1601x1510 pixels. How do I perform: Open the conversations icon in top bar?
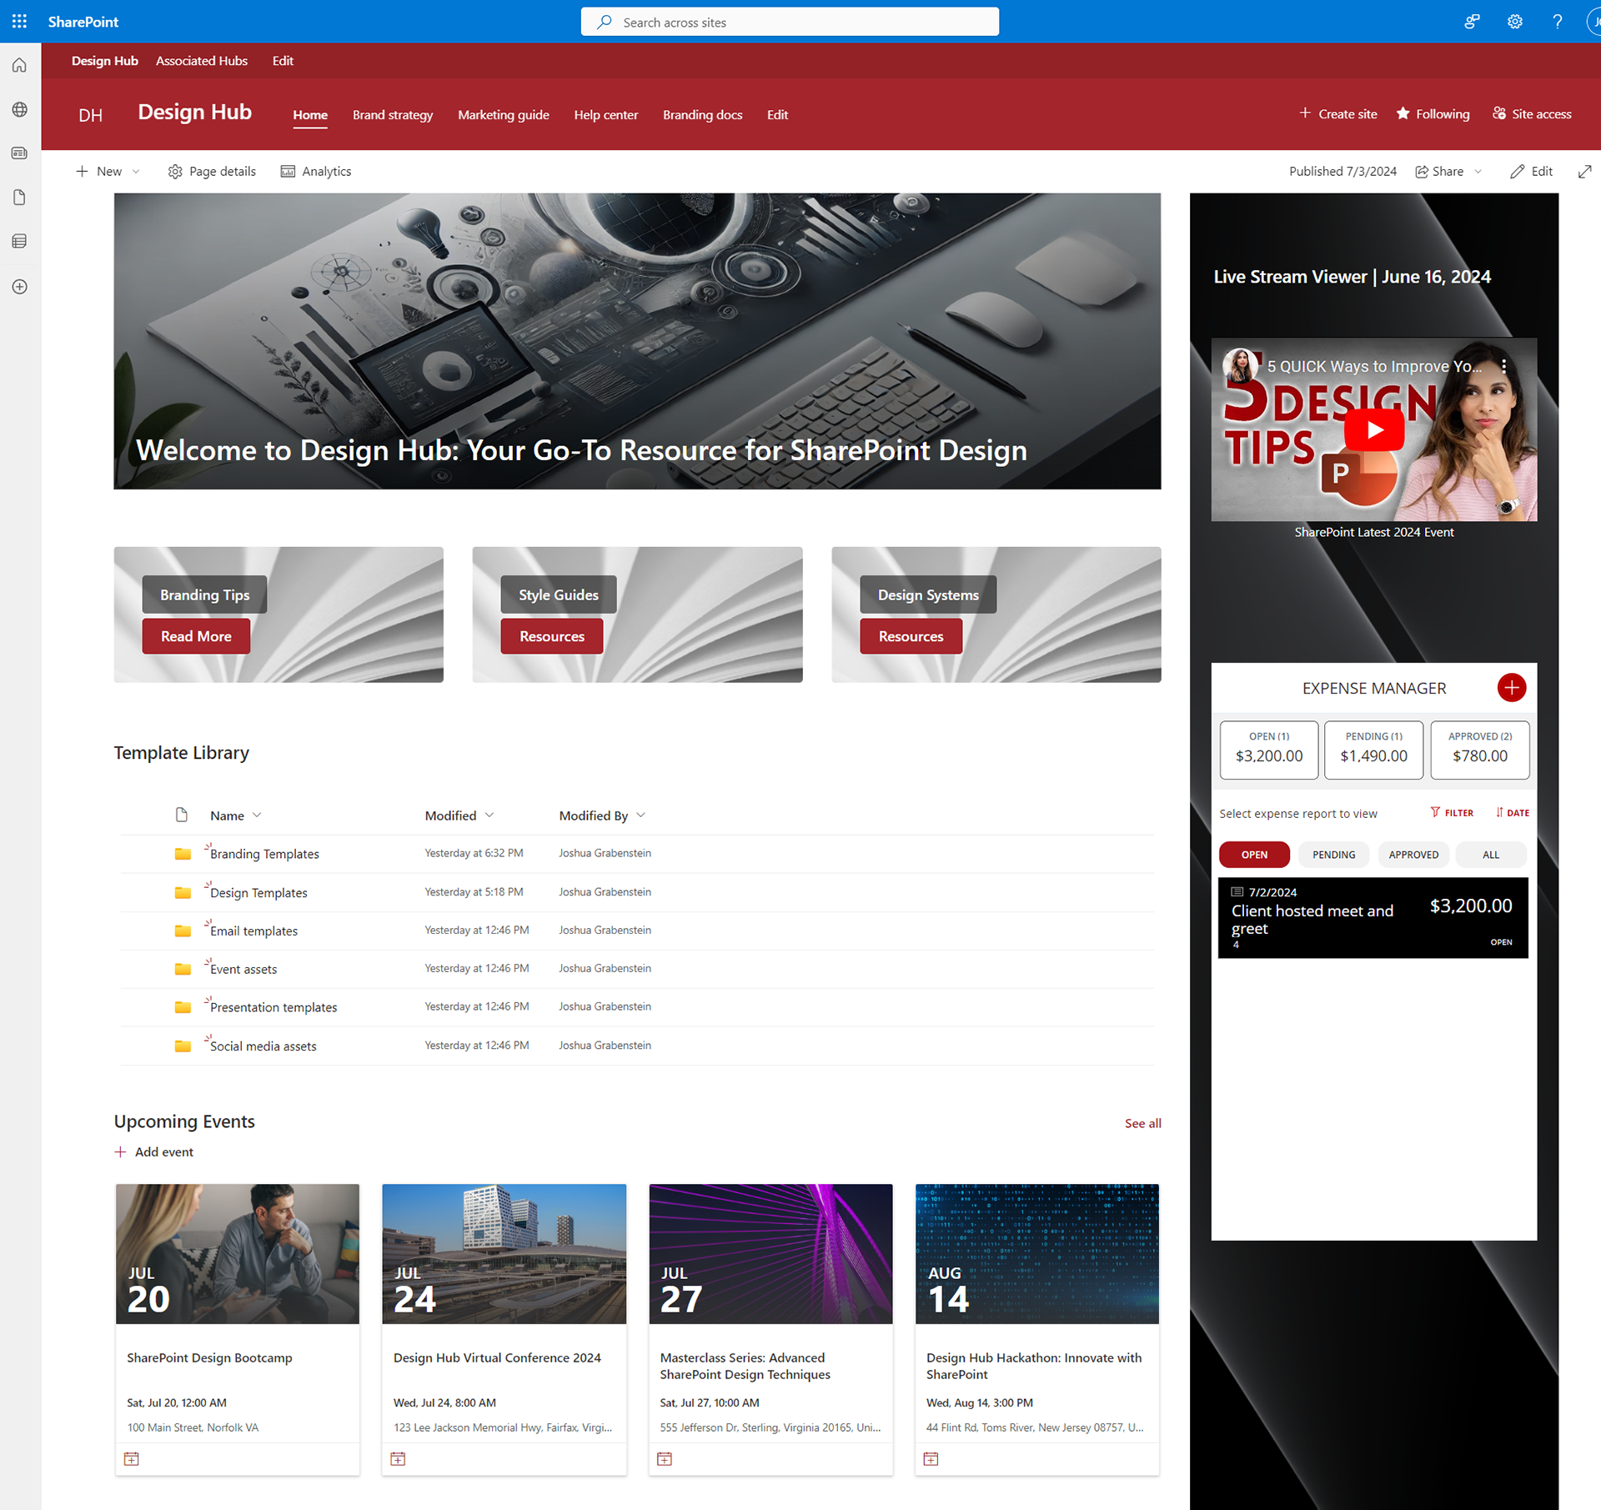pyautogui.click(x=1472, y=22)
